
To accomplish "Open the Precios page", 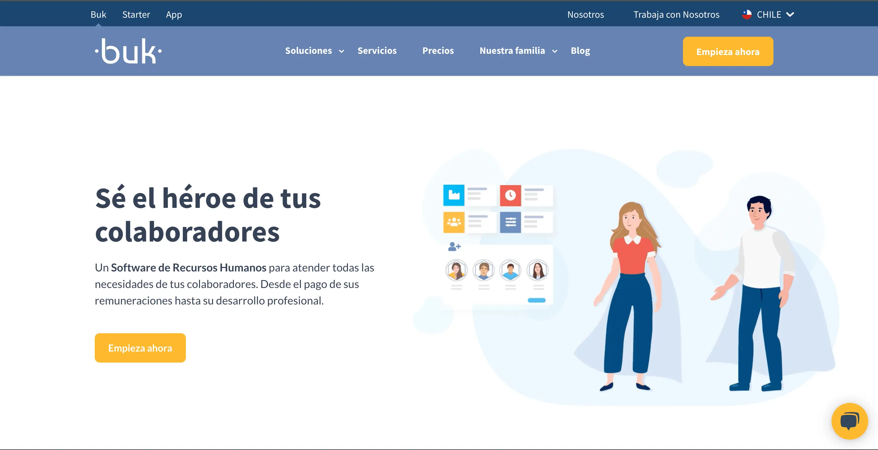I will click(438, 51).
